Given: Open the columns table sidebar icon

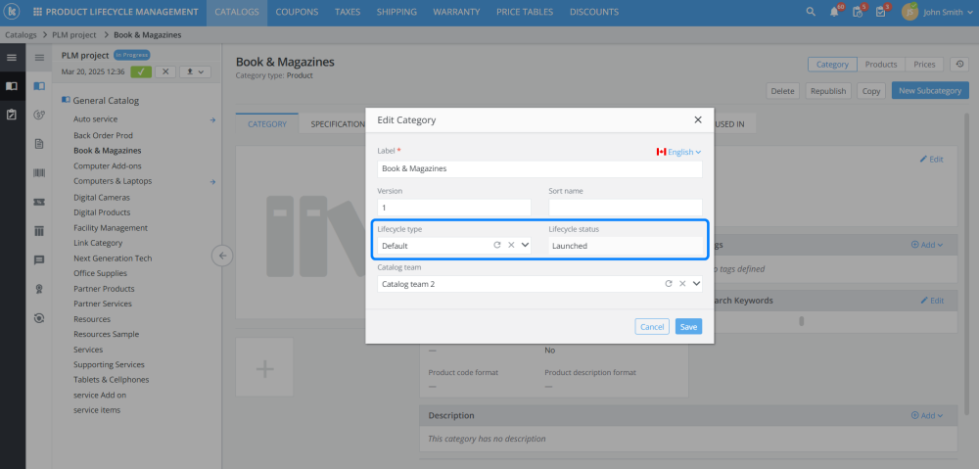Looking at the screenshot, I should click(x=39, y=231).
